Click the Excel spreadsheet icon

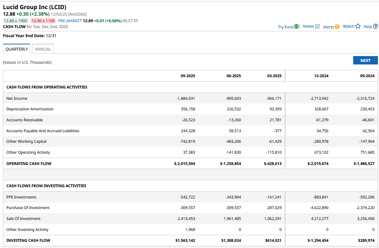tap(297, 27)
